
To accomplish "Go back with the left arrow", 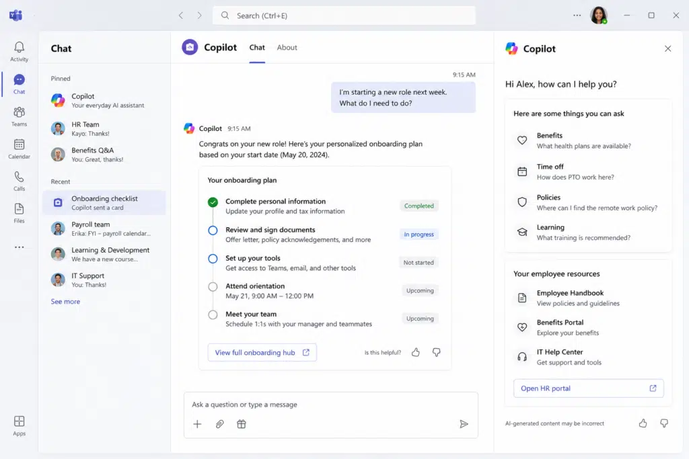I will 180,15.
